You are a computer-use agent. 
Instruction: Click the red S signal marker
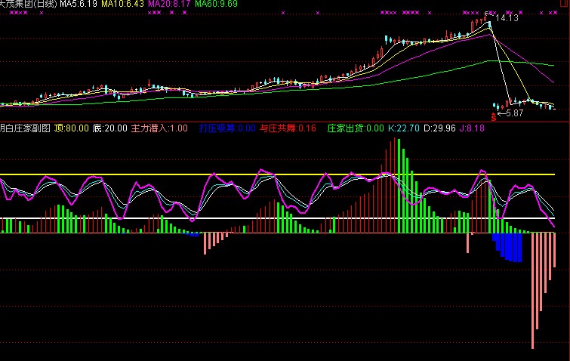(493, 117)
